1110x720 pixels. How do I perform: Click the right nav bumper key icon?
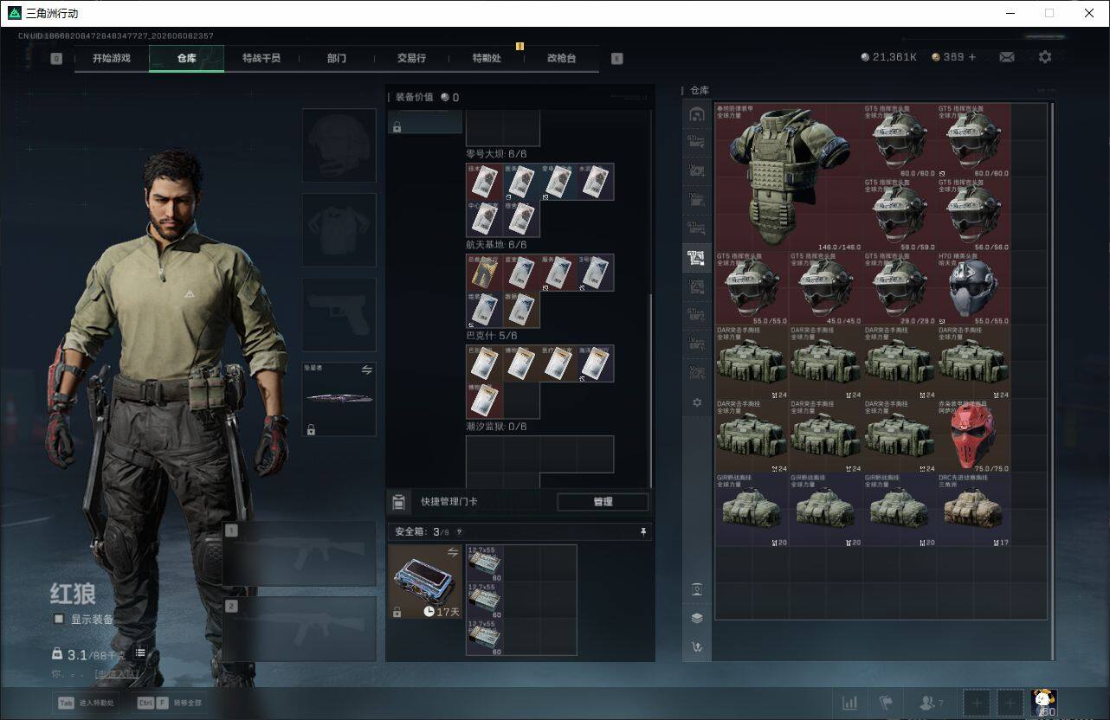click(616, 59)
